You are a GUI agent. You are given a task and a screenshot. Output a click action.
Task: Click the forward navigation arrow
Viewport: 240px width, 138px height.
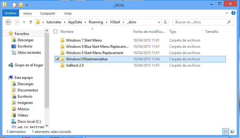[17, 22]
